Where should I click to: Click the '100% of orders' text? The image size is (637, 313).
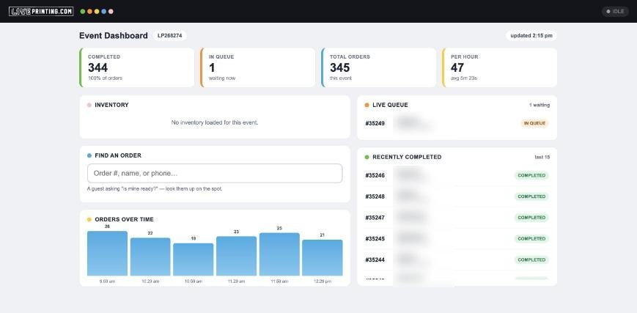[x=105, y=78]
